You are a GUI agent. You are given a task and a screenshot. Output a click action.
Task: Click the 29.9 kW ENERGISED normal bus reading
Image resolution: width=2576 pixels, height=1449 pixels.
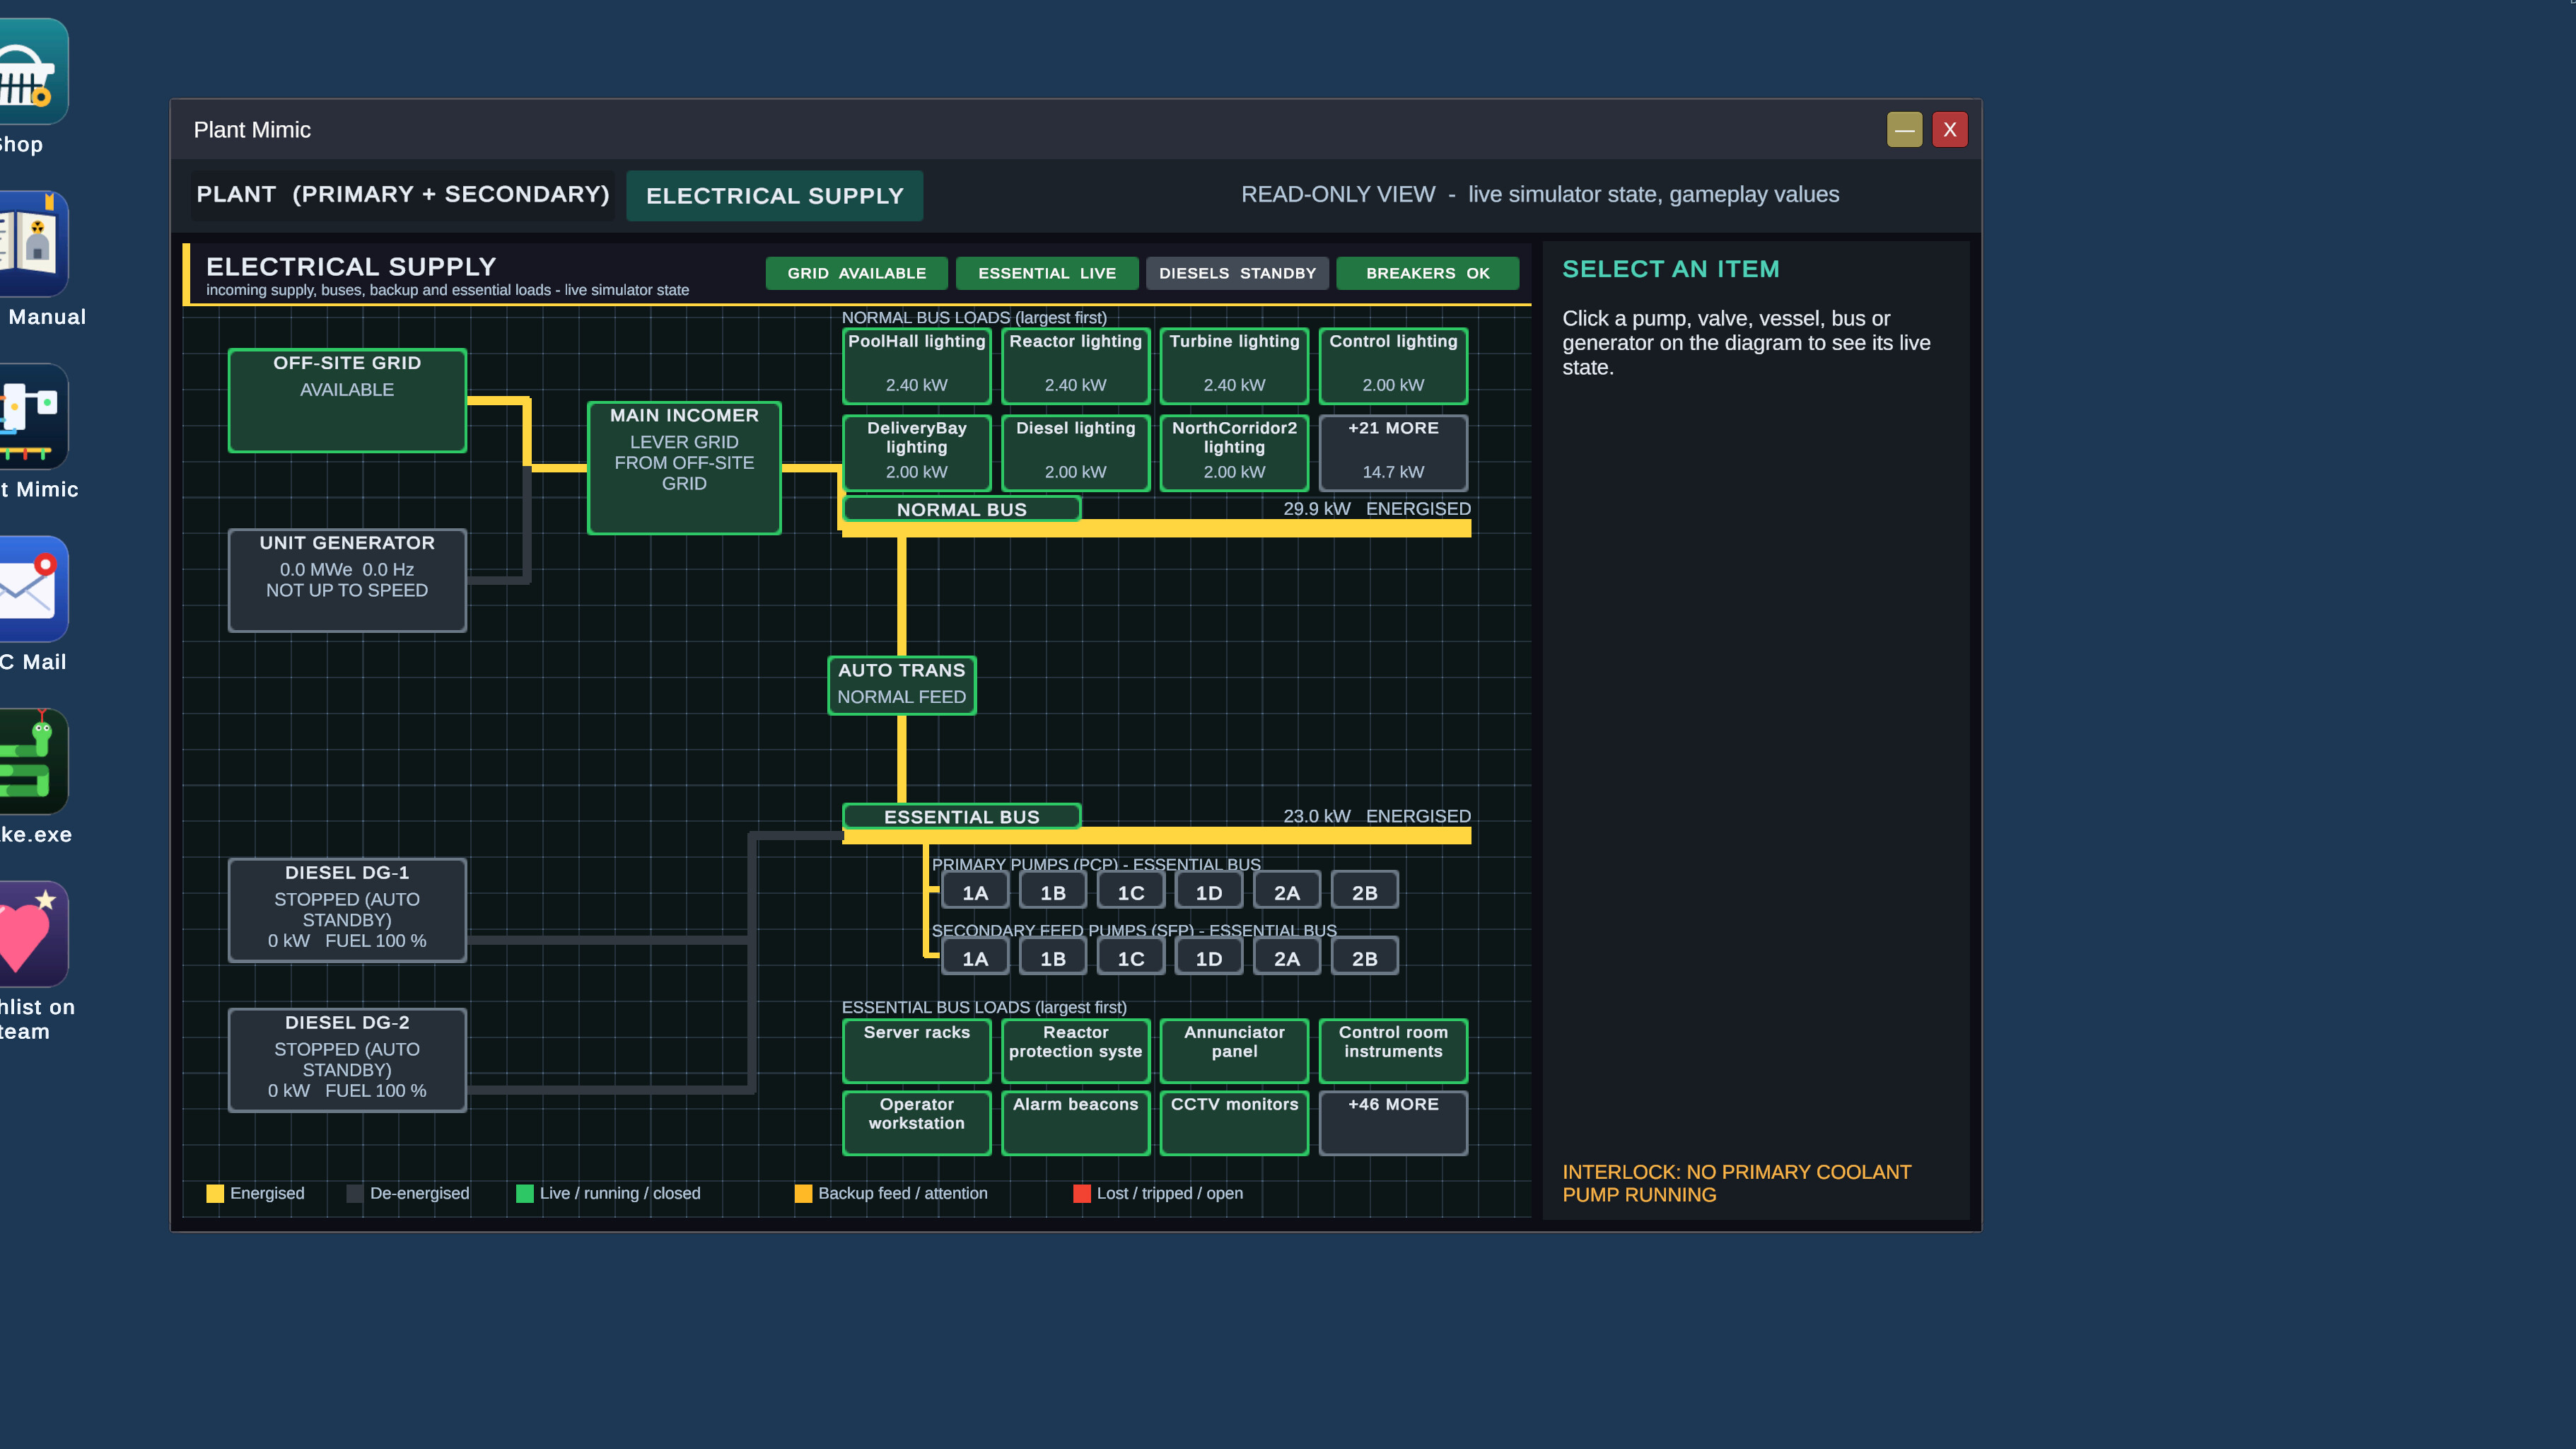click(x=1376, y=508)
